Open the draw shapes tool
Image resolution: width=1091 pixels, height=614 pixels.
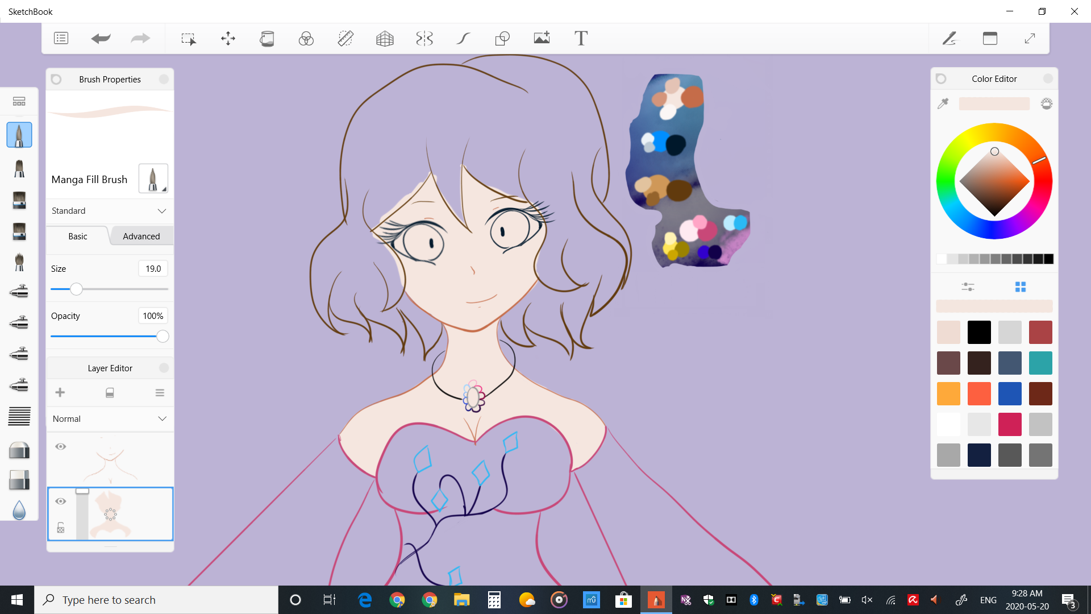(x=502, y=38)
